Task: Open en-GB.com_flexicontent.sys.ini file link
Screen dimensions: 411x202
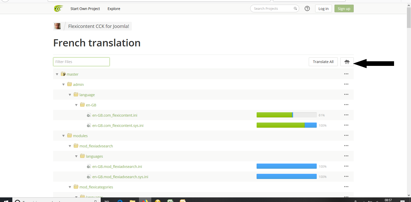Action: pyautogui.click(x=118, y=126)
